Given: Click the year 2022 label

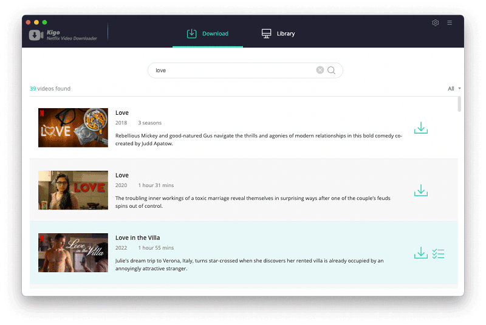Looking at the screenshot, I should click(x=121, y=248).
